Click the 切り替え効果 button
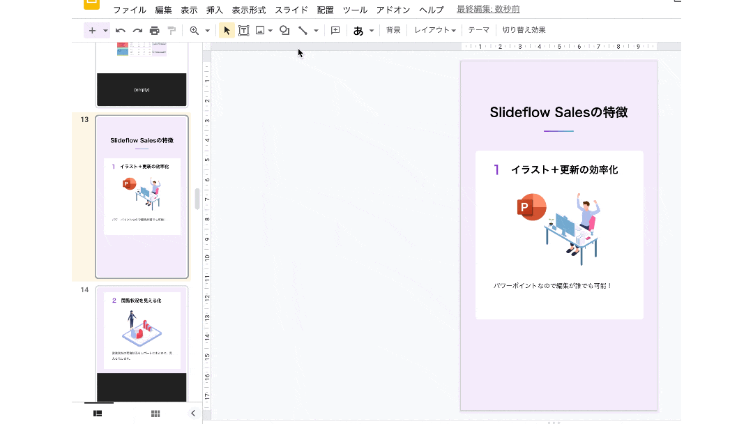Screen dimensions: 753x424 point(524,31)
